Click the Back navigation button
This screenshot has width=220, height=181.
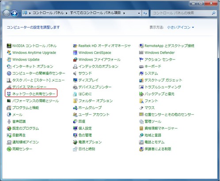click(6, 13)
